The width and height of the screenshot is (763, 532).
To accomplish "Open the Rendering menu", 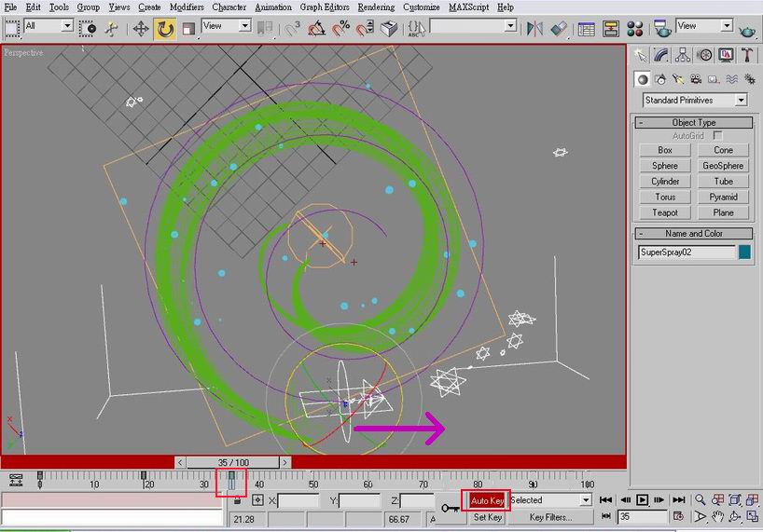I will (x=376, y=7).
